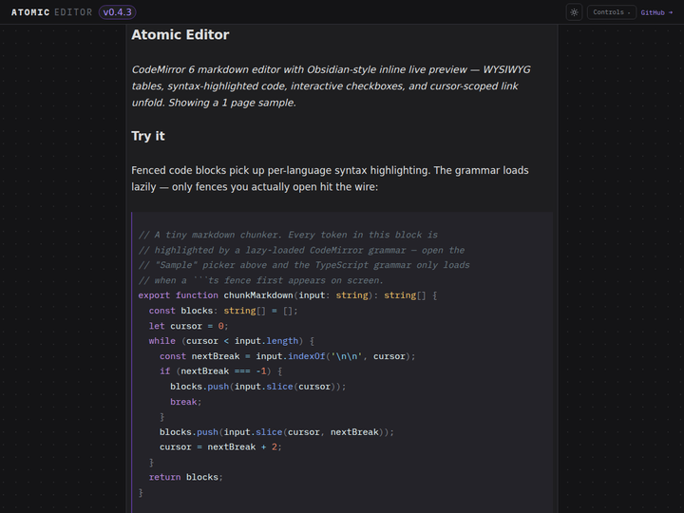
Task: Click the ATOMIC EDITOR logo text
Action: [52, 12]
